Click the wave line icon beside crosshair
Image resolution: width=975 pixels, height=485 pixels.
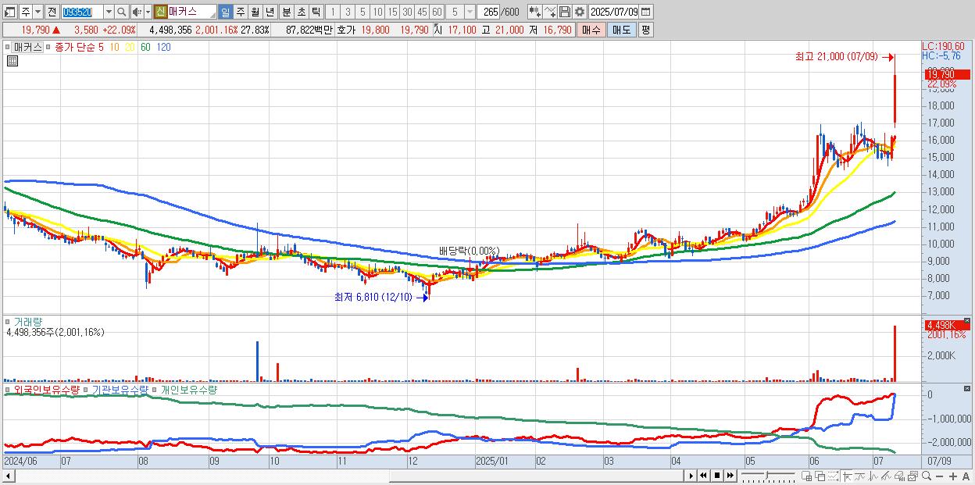coord(860,476)
